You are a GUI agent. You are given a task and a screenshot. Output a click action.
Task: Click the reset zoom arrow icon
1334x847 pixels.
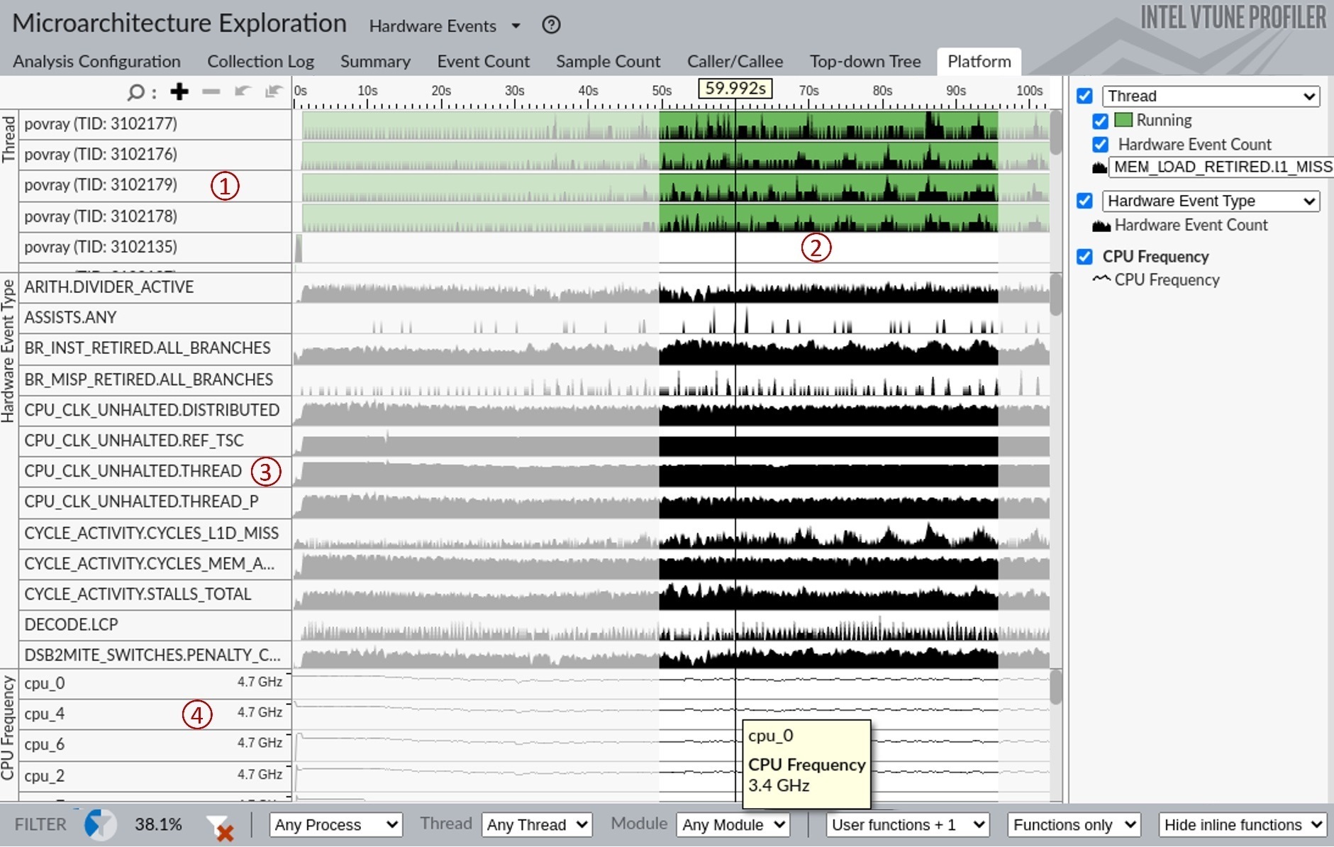coord(273,92)
